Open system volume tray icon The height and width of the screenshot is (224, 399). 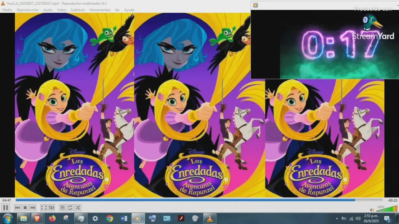click(358, 218)
